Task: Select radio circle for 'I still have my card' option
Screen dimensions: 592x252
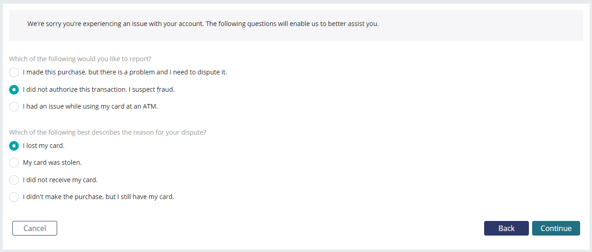Action: click(x=14, y=197)
